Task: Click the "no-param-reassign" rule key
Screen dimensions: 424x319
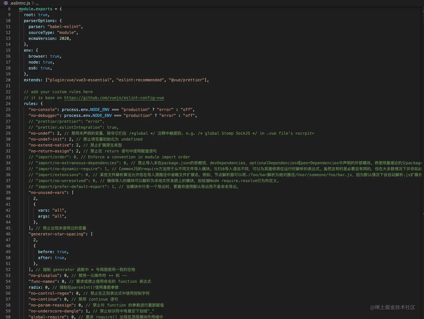Action: (x=51, y=305)
